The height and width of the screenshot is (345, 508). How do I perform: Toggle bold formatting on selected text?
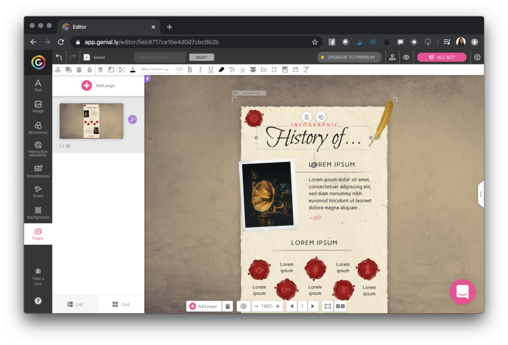[x=189, y=69]
